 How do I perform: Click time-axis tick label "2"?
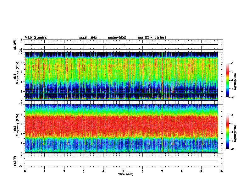click(x=64, y=171)
